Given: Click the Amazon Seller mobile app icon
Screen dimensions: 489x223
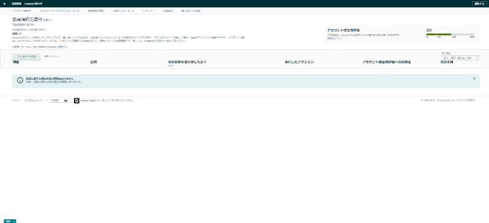Looking at the screenshot, I should 76,101.
